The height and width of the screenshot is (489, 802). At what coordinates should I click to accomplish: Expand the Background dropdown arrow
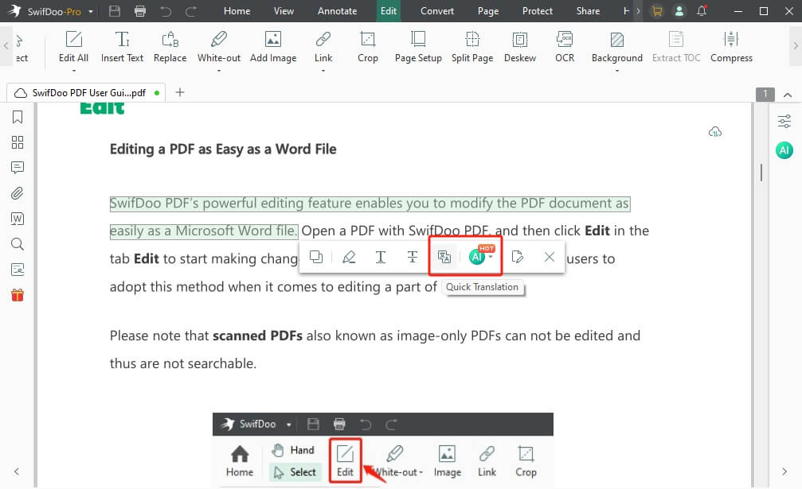617,71
